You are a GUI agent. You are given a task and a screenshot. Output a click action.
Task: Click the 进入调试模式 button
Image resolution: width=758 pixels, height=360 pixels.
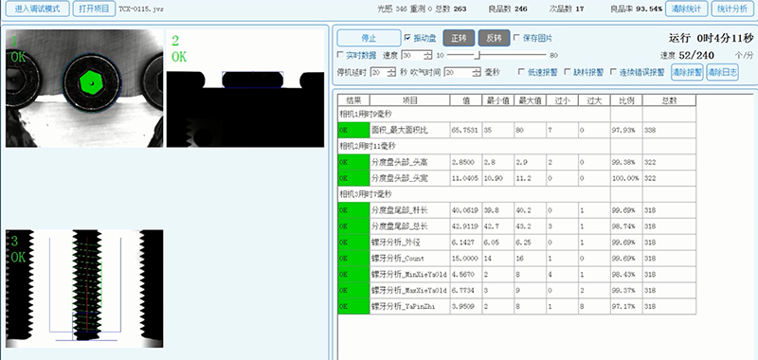coord(38,9)
